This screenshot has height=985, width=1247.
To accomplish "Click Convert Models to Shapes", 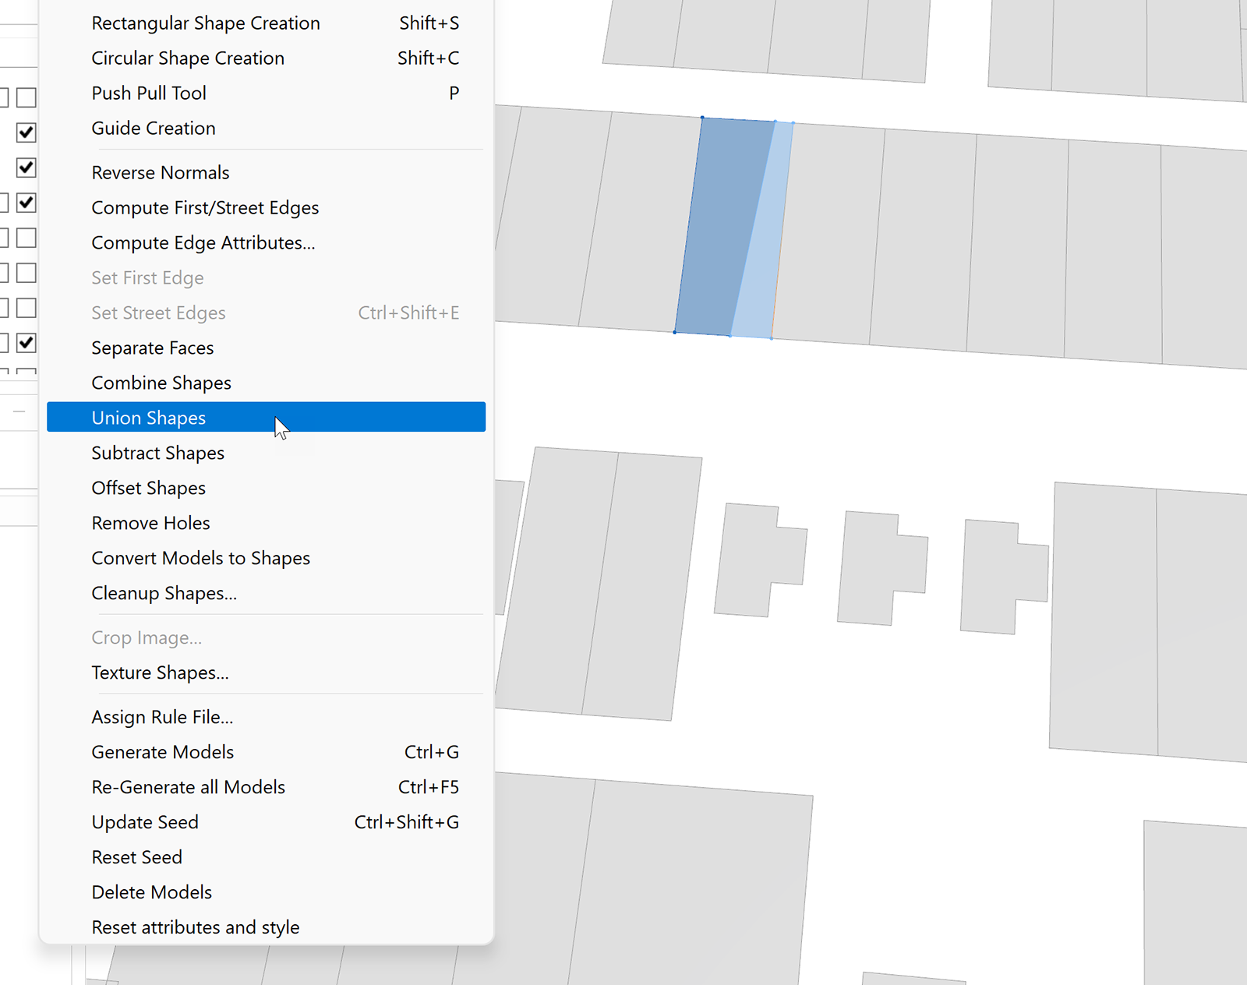I will coord(200,558).
